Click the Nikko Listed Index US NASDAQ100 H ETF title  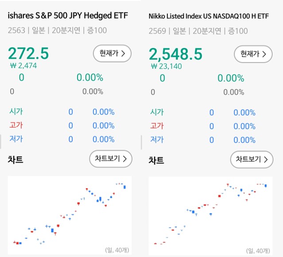pyautogui.click(x=209, y=16)
